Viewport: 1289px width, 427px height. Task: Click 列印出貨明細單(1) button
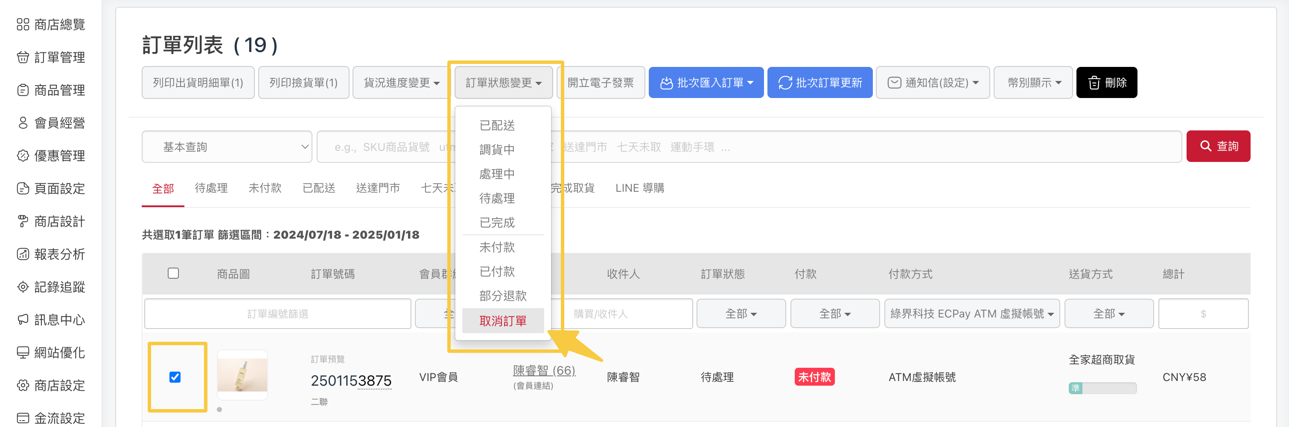pos(198,83)
